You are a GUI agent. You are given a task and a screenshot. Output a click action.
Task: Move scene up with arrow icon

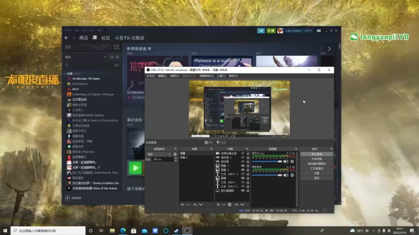click(195, 205)
